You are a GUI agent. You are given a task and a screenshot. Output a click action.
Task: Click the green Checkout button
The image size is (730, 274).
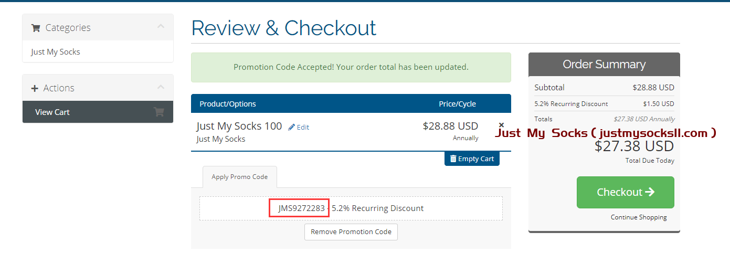click(x=625, y=192)
